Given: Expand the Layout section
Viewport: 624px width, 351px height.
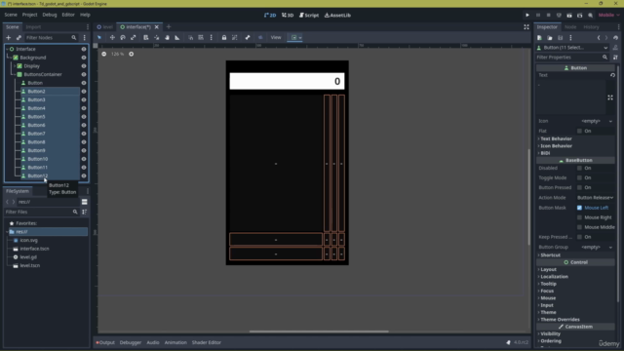Looking at the screenshot, I should click(x=548, y=269).
